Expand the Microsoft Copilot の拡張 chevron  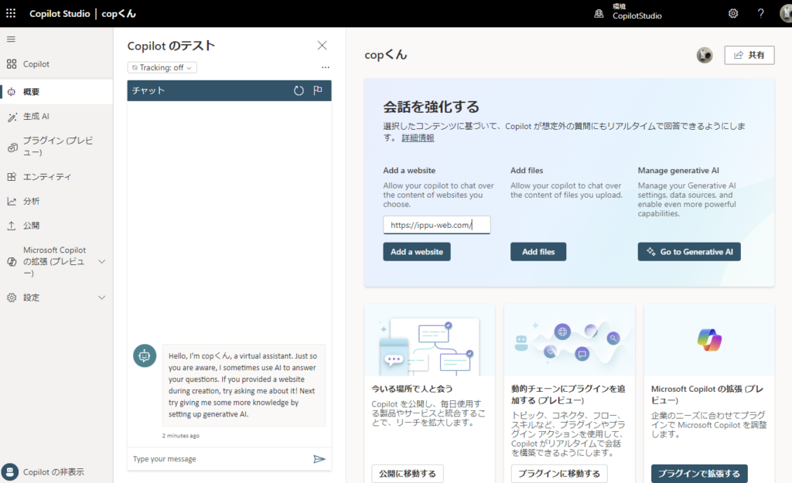101,261
